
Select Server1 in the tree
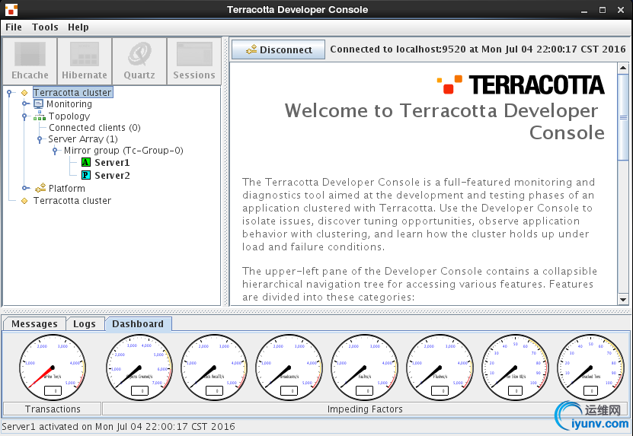point(112,163)
